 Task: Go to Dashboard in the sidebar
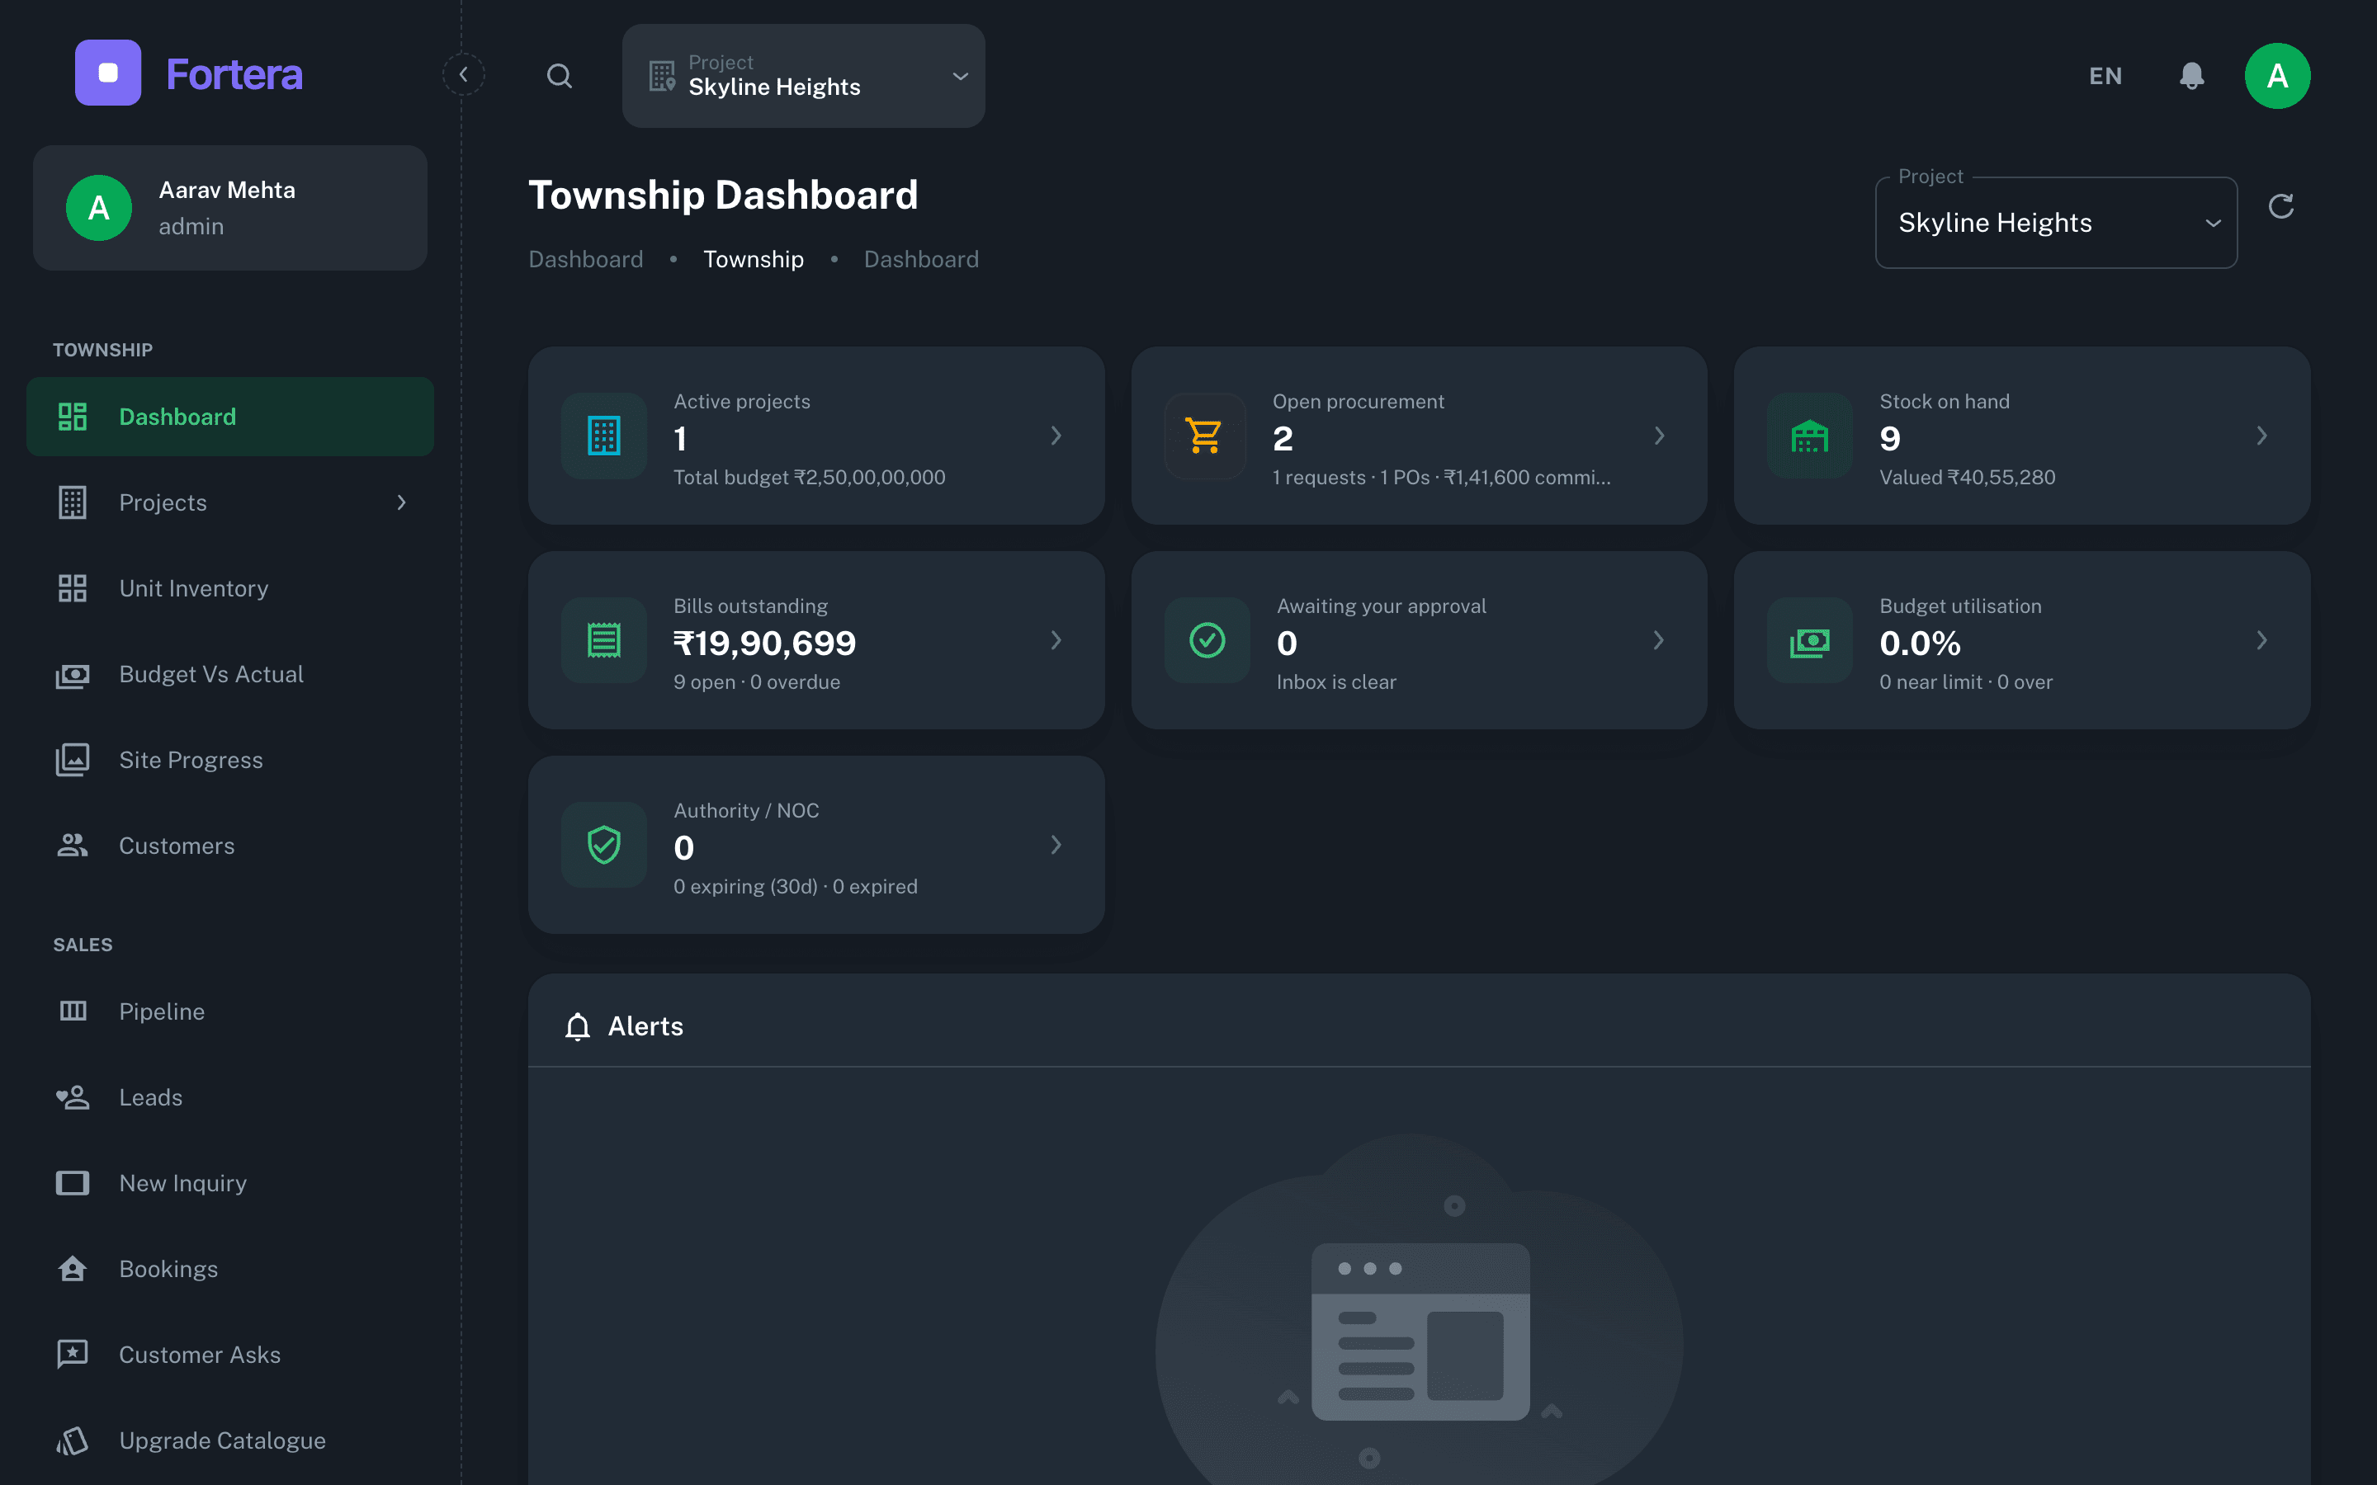(229, 417)
